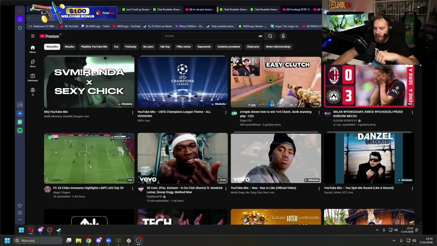The width and height of the screenshot is (437, 246).
Task: Open SteelSeries app from the taskbar
Action: 129,241
